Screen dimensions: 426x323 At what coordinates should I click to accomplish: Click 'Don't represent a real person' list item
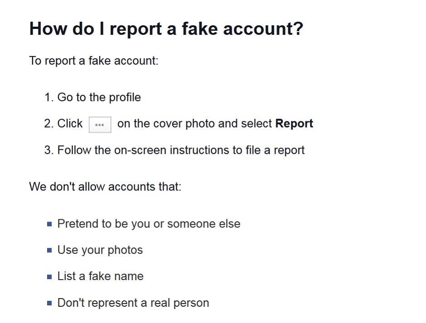133,303
